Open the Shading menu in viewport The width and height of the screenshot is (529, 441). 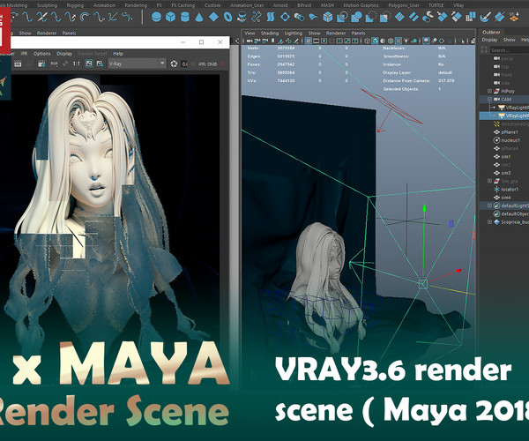click(270, 33)
